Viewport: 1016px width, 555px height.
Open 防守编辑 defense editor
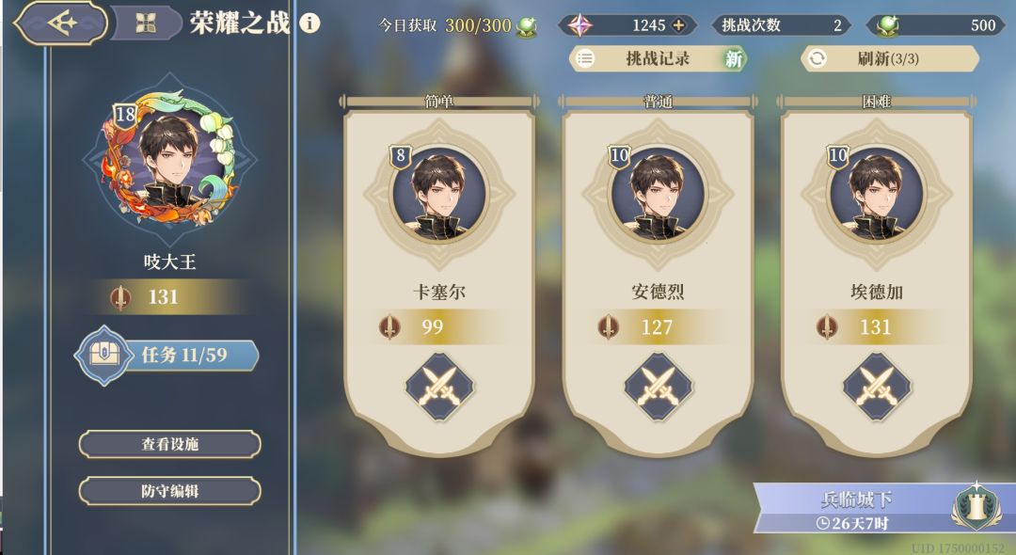169,491
